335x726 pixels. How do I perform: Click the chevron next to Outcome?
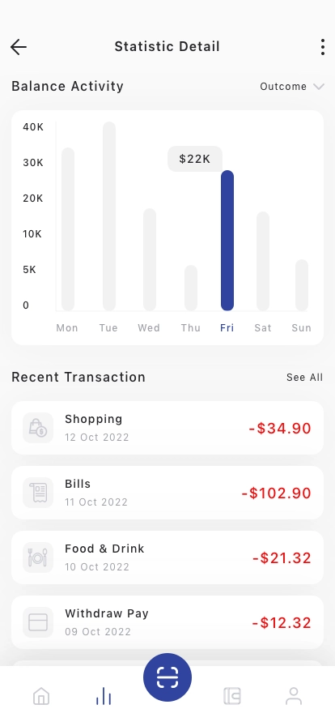319,87
